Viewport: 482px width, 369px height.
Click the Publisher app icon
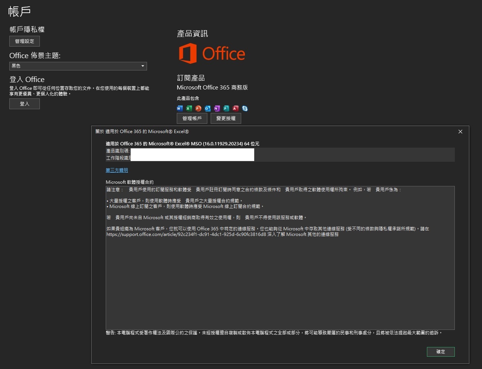pyautogui.click(x=226, y=108)
